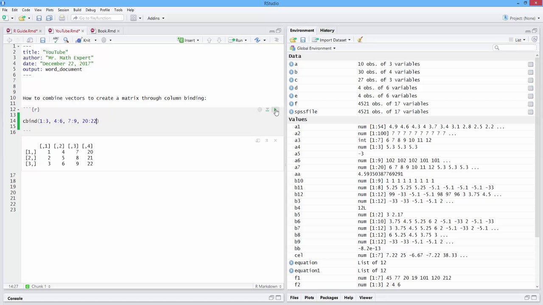
Task: Close the YouTube.Rmd tab
Action: tap(82, 31)
